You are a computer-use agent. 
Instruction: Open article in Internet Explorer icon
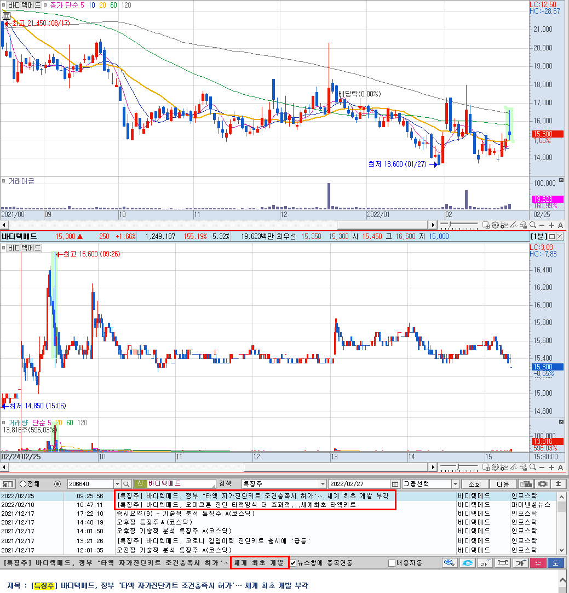click(x=467, y=563)
